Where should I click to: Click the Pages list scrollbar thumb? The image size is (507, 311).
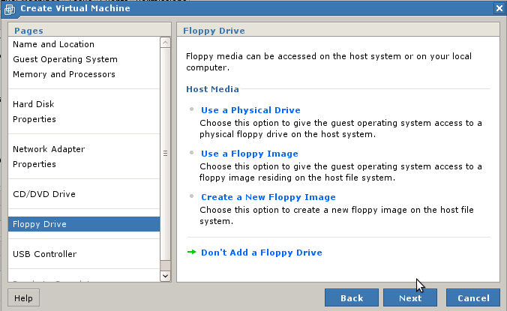point(166,154)
